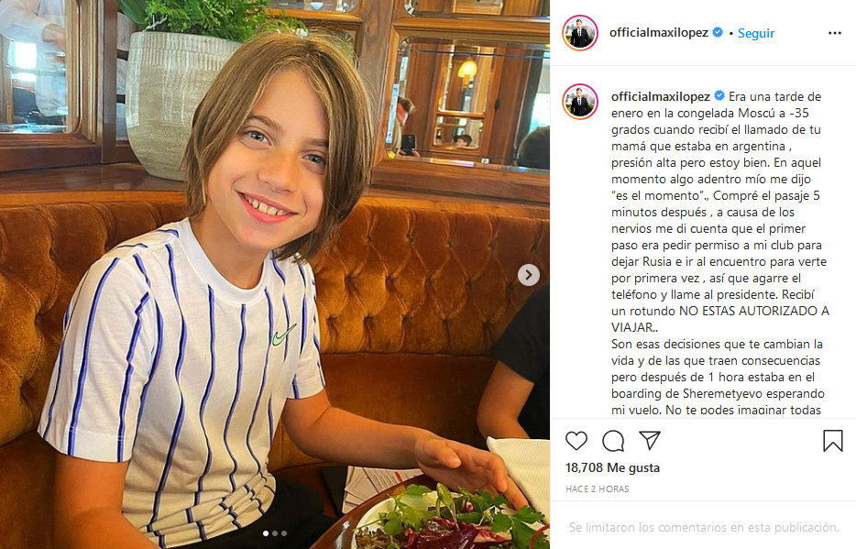The image size is (856, 549).
Task: Save post with bookmark icon
Action: [832, 441]
